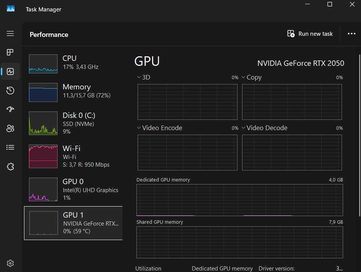Open the App history sidebar icon
The width and height of the screenshot is (361, 272).
10,90
